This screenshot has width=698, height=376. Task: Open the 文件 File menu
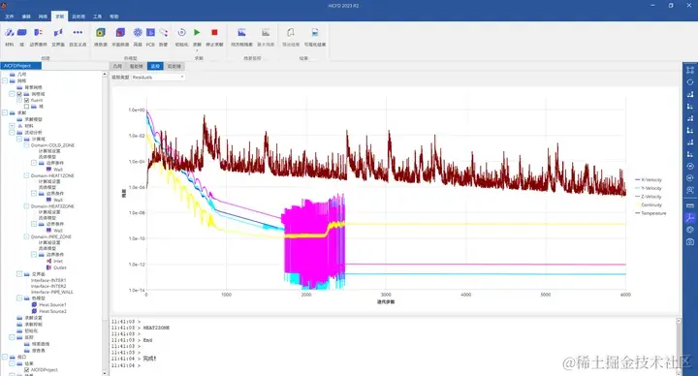click(10, 16)
